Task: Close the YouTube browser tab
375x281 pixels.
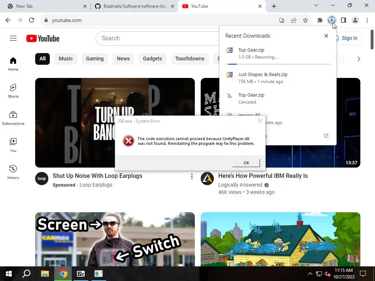Action: [x=260, y=7]
